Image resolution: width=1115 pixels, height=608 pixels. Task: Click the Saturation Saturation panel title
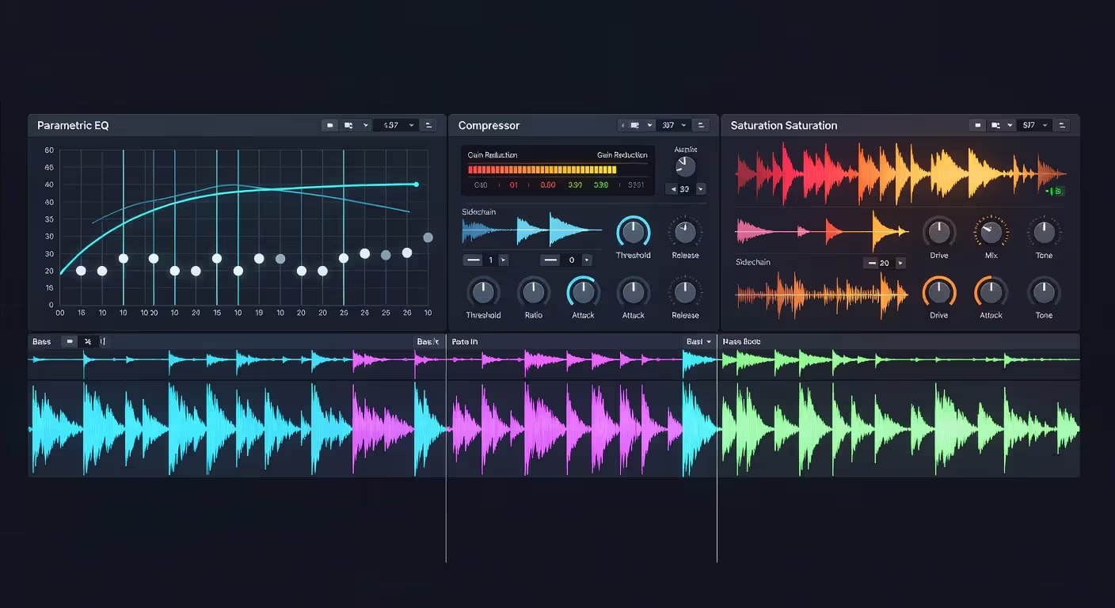(784, 125)
